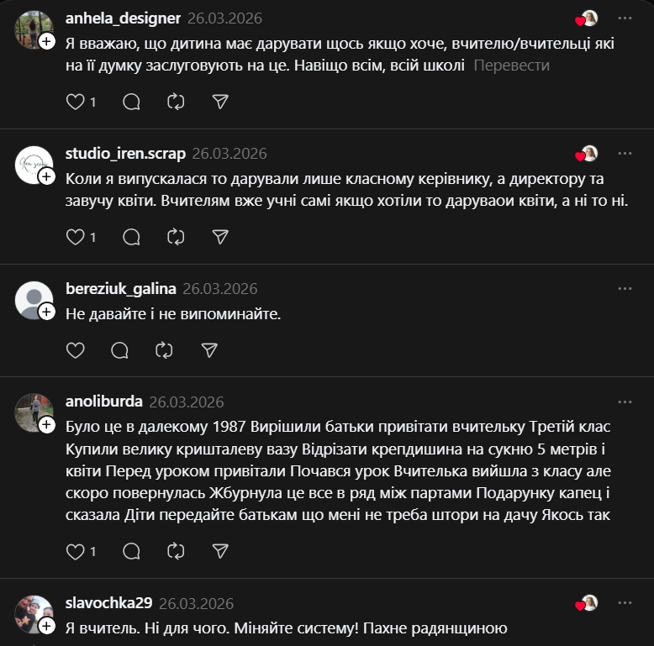654x646 pixels.
Task: Follow anhela_designer using the avatar plus badge
Action: (x=47, y=41)
